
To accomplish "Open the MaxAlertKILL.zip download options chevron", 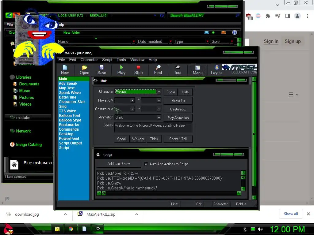I will coord(137,214).
